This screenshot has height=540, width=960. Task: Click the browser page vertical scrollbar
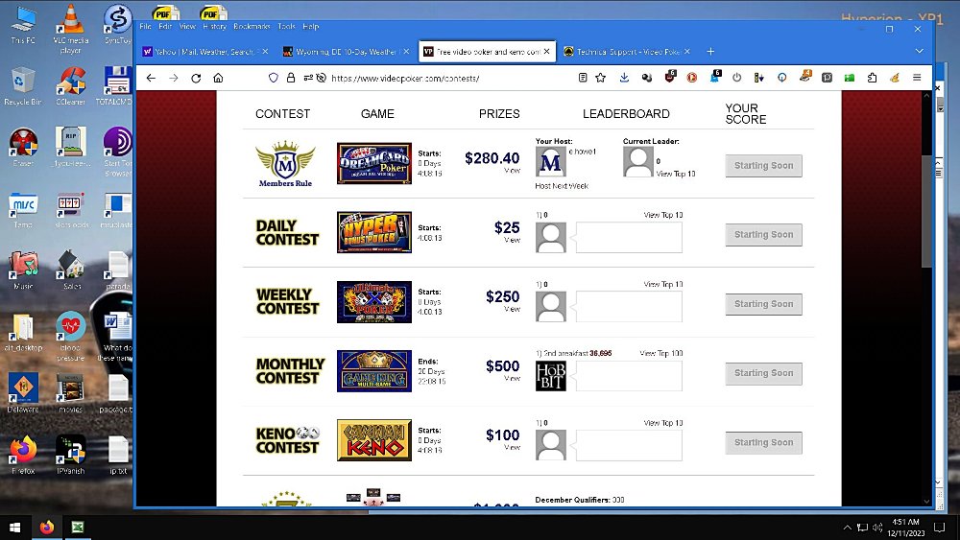point(926,211)
